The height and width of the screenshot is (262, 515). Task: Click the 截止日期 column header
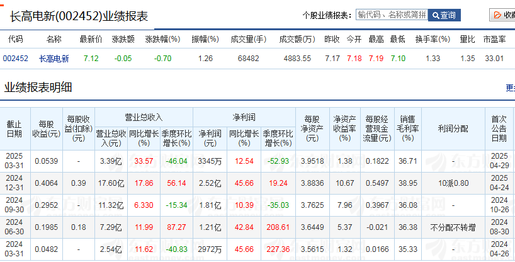pos(14,129)
